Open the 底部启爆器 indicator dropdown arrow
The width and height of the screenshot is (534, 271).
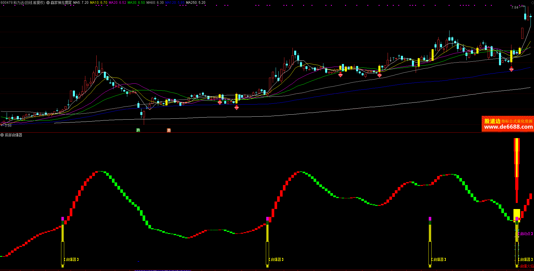coord(2,135)
